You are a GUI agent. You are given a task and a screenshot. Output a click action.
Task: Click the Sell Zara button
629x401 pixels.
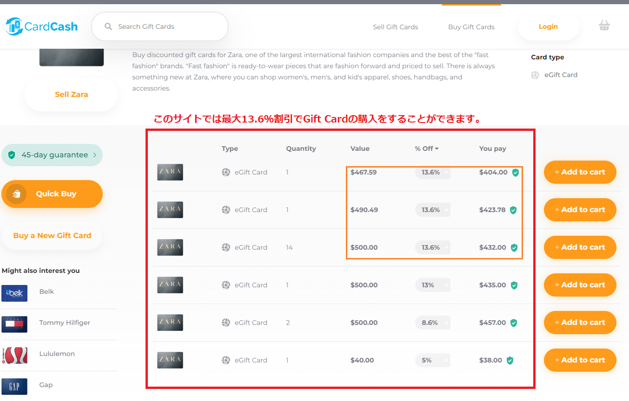click(x=72, y=94)
